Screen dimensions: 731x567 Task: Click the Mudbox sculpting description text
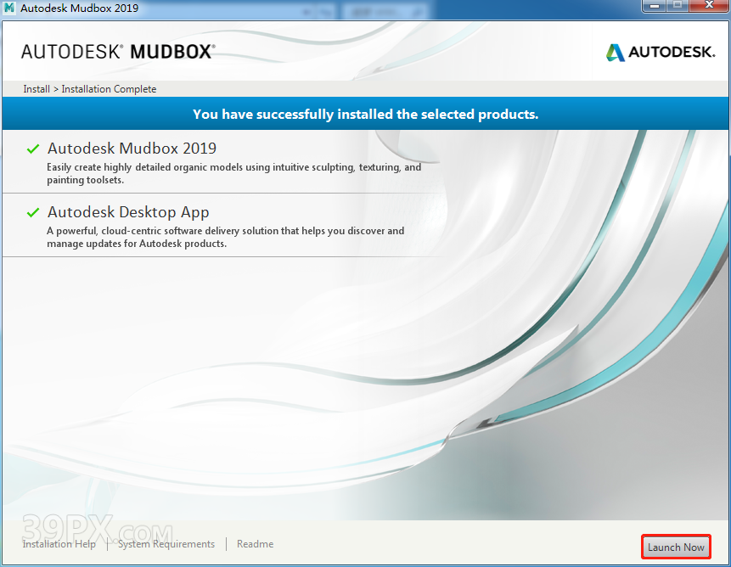tap(233, 173)
